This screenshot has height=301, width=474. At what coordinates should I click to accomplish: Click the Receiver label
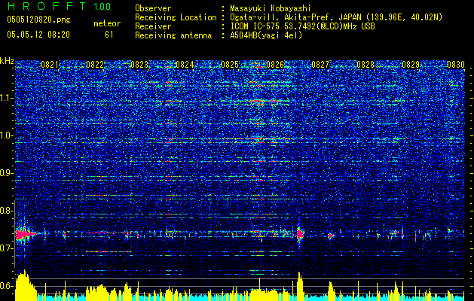coord(153,26)
